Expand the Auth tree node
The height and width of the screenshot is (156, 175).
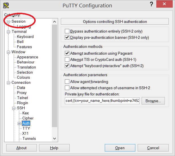point(19,123)
